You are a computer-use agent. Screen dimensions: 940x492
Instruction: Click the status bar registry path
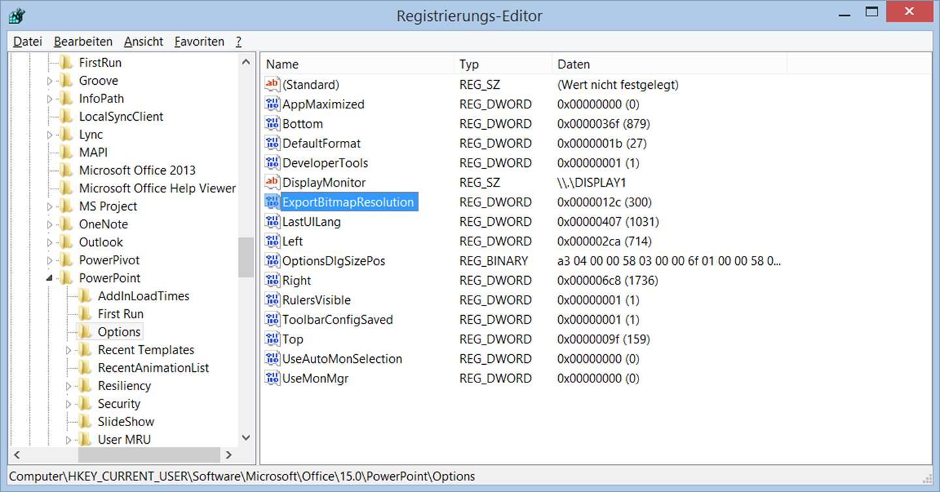(x=242, y=476)
